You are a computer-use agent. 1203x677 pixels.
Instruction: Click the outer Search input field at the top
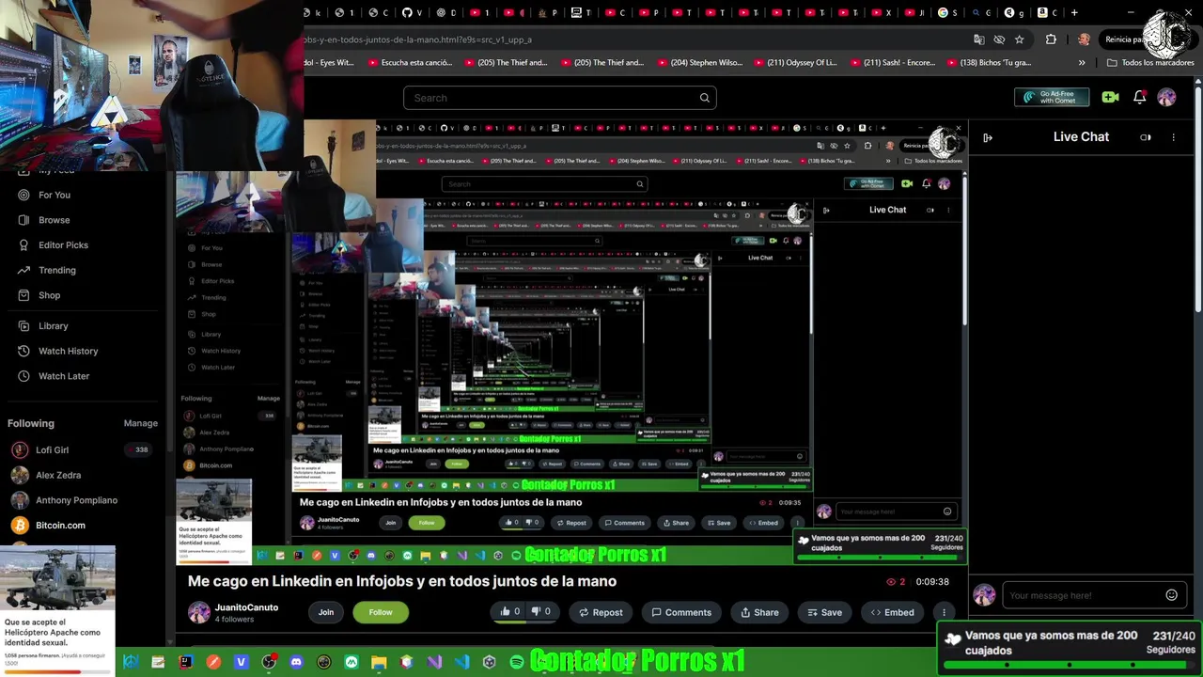pyautogui.click(x=560, y=98)
